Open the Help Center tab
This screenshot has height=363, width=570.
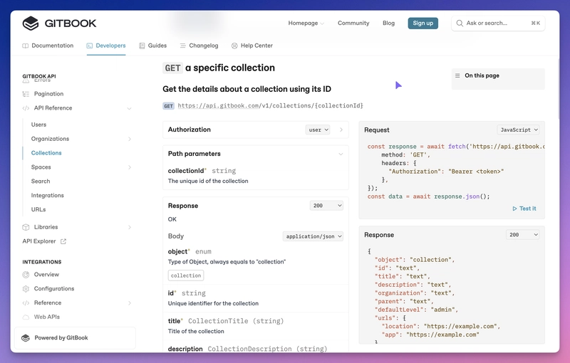coord(252,46)
